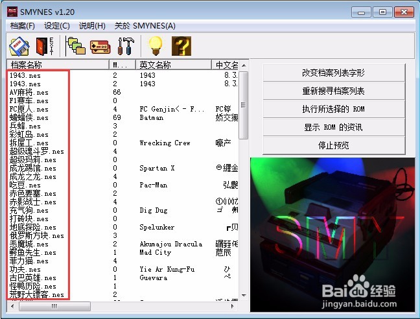
Task: Select 功夫.nes in the file list
Action: click(25, 270)
